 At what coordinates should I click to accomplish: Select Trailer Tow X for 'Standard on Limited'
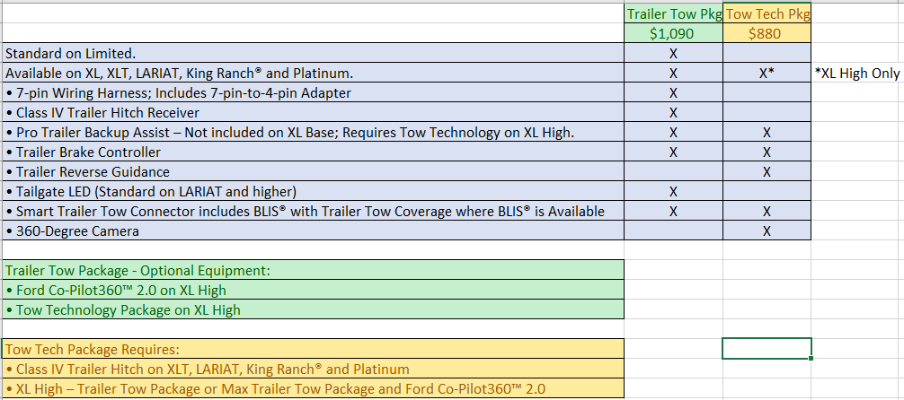673,54
